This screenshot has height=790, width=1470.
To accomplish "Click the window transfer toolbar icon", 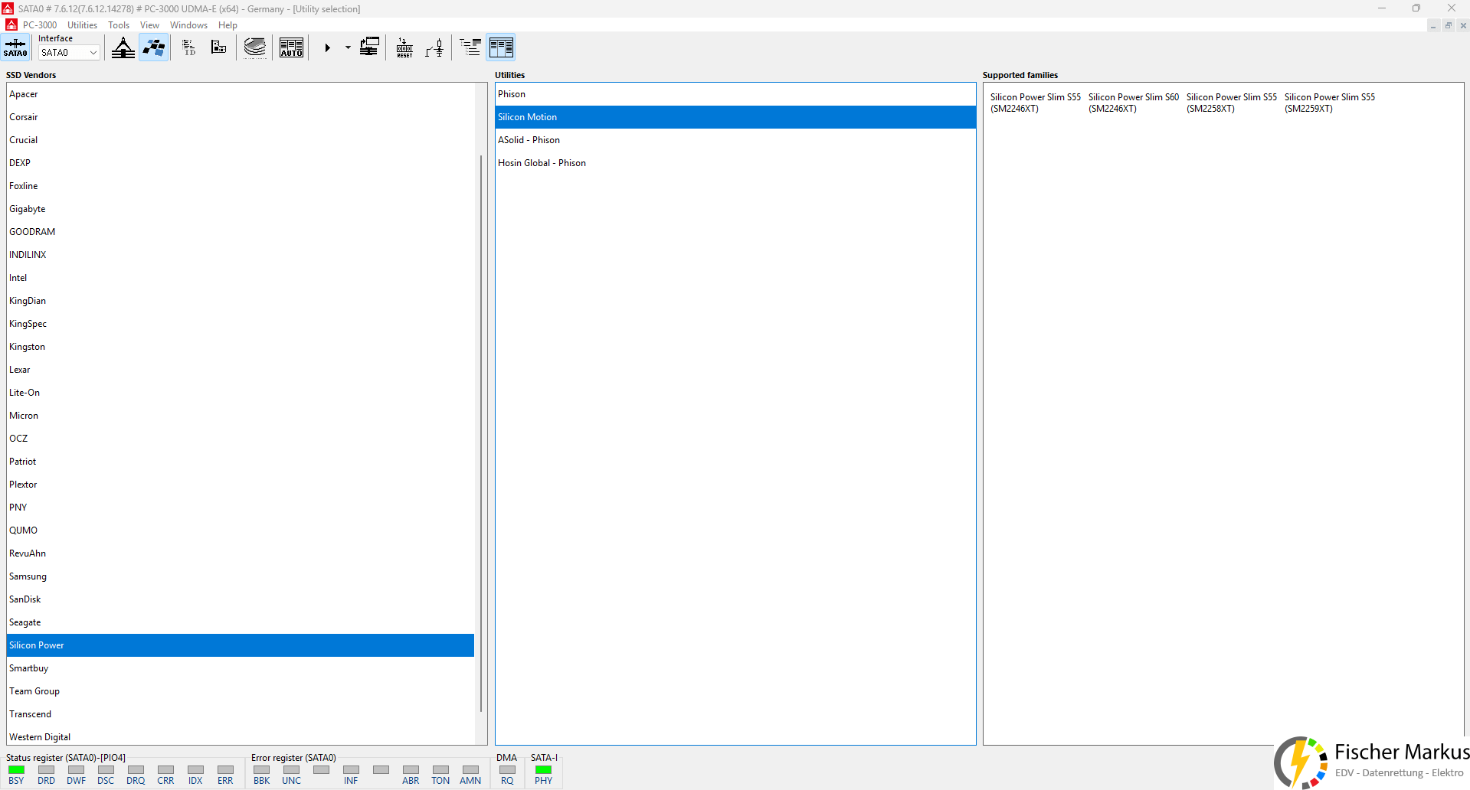I will (x=369, y=47).
